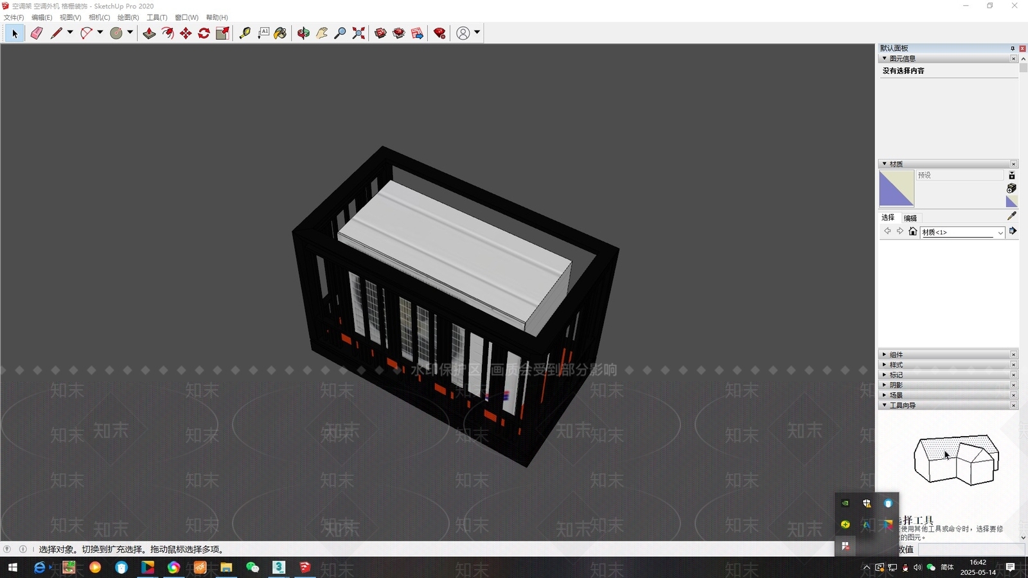
Task: Expand the 组件 panel
Action: coord(884,355)
